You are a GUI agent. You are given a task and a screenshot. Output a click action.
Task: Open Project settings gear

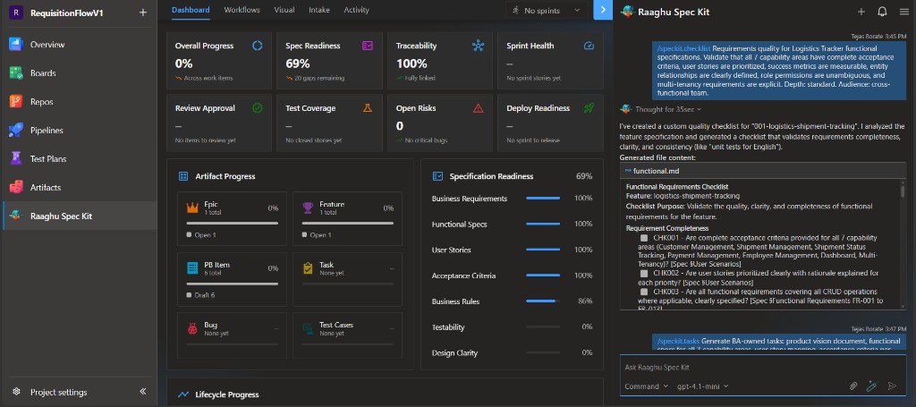tap(17, 392)
